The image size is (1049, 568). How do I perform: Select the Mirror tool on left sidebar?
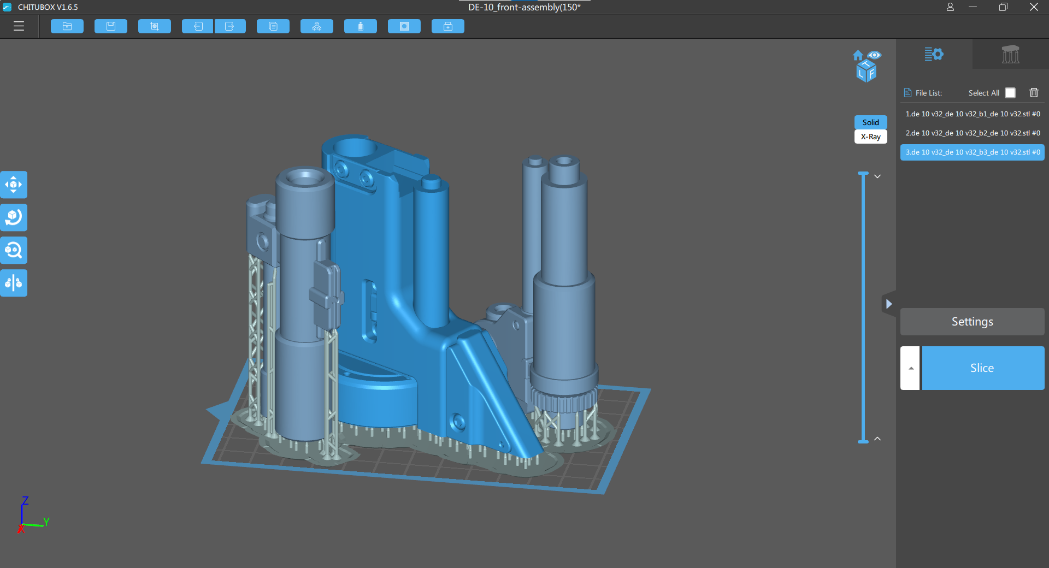(14, 283)
